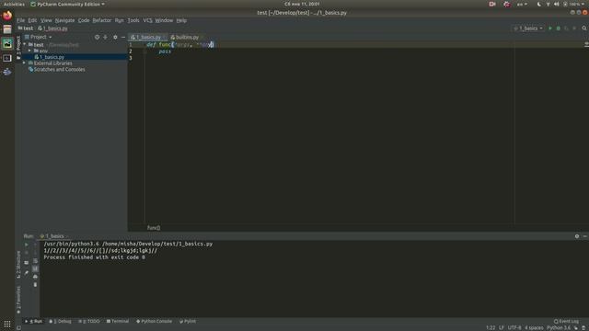This screenshot has height=331, width=589.
Task: Open the Edit menu
Action: [33, 20]
